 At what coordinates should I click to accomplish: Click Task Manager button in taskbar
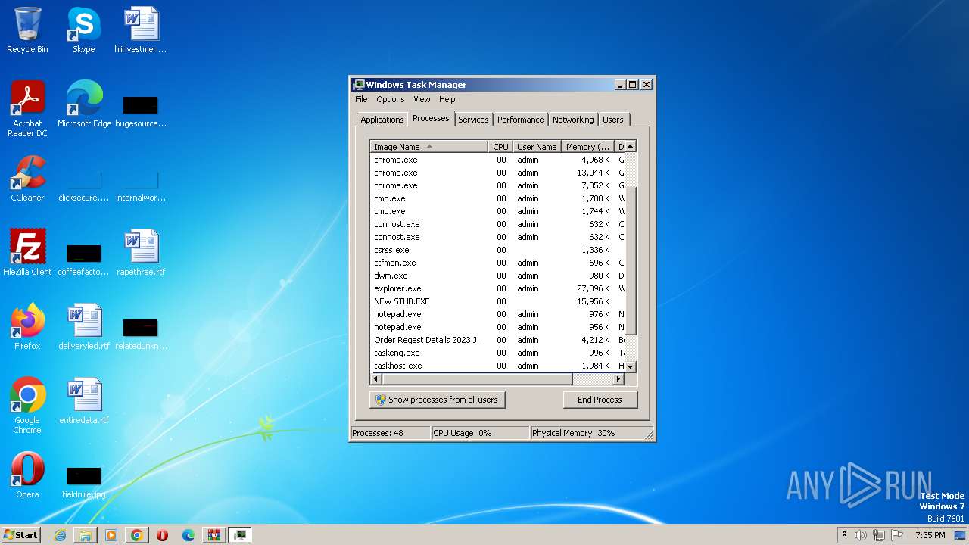(x=240, y=535)
